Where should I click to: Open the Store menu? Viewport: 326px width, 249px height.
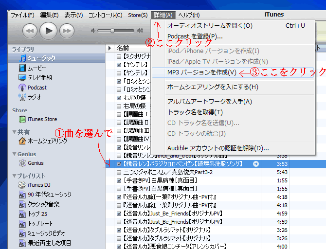(x=137, y=15)
